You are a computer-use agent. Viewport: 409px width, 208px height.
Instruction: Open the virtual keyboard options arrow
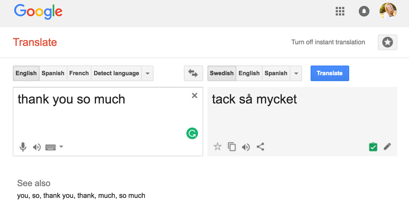[61, 147]
